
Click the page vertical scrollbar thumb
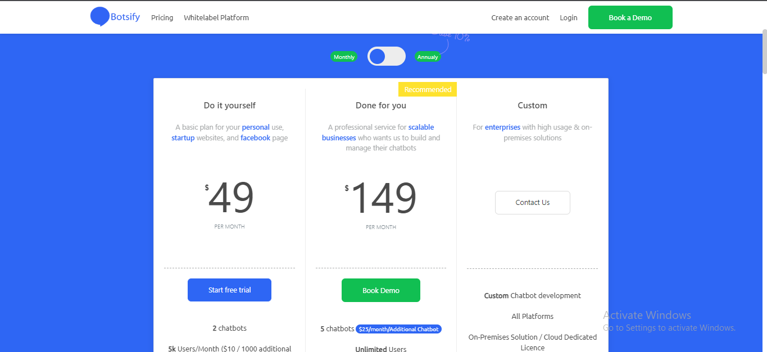tap(764, 53)
